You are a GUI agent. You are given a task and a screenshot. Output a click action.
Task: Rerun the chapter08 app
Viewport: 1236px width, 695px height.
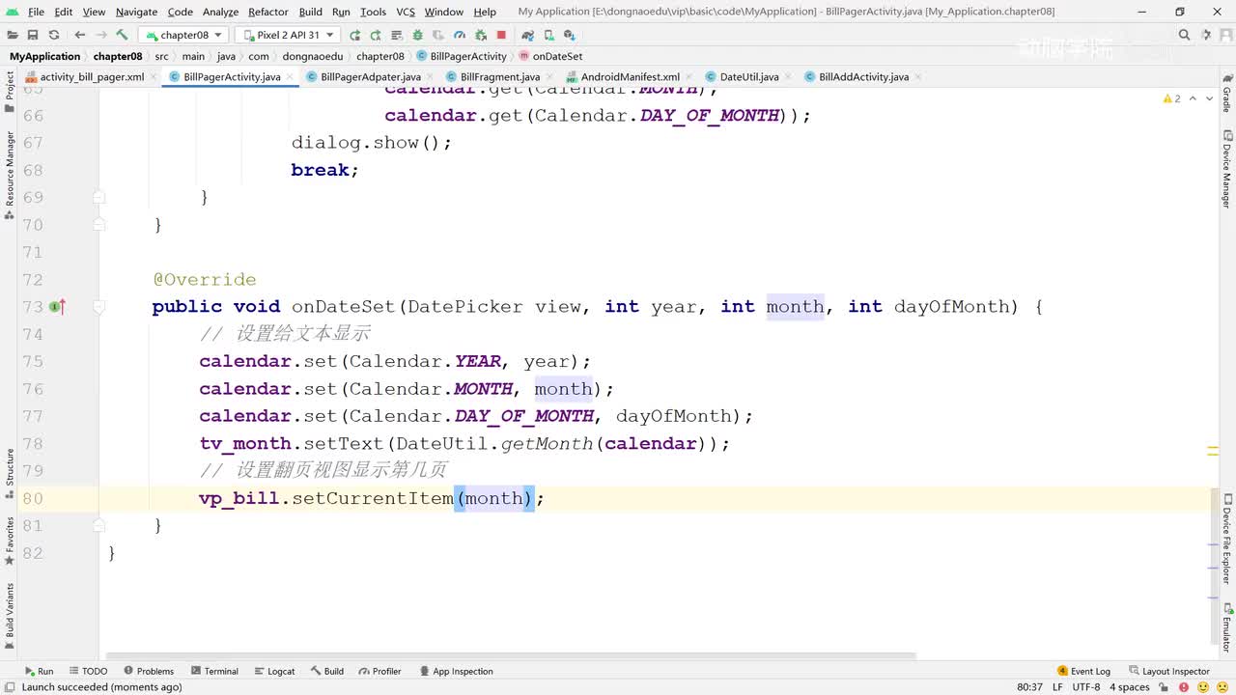pyautogui.click(x=355, y=35)
